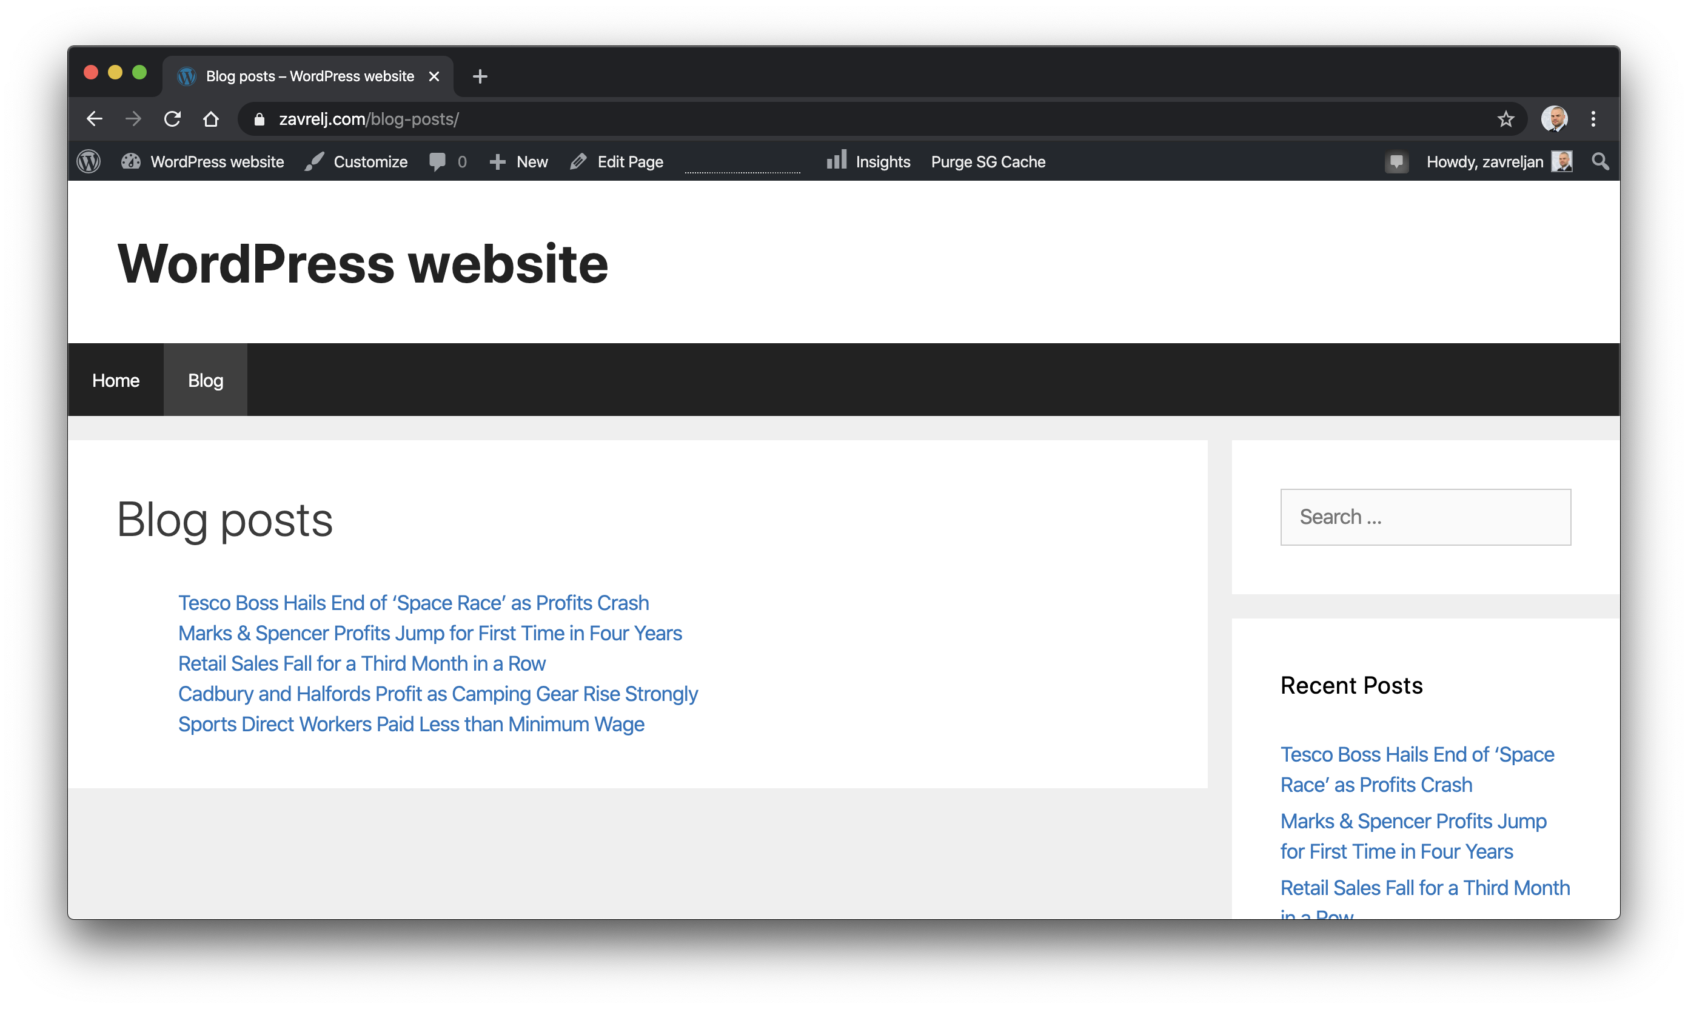Bookmark page with star icon
This screenshot has height=1009, width=1688.
(x=1505, y=119)
